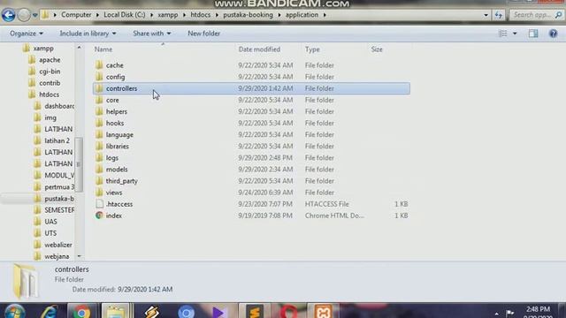Select the .htaccess file icon

99,204
